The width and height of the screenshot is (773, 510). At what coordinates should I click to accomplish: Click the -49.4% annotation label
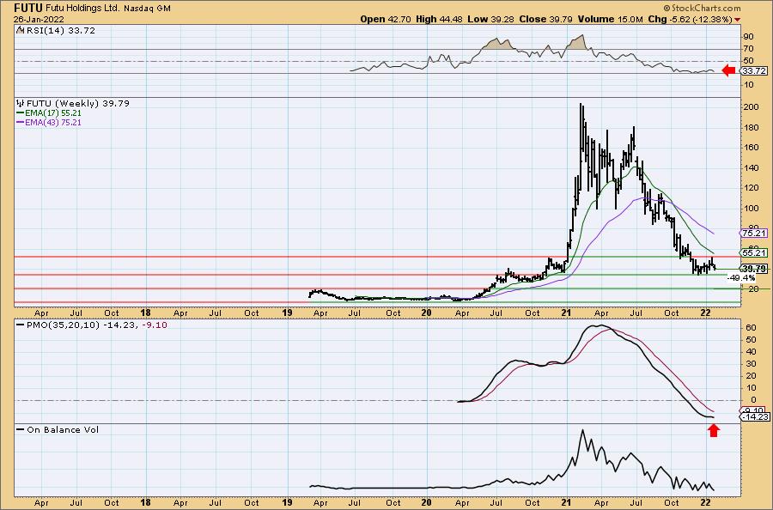pyautogui.click(x=741, y=278)
